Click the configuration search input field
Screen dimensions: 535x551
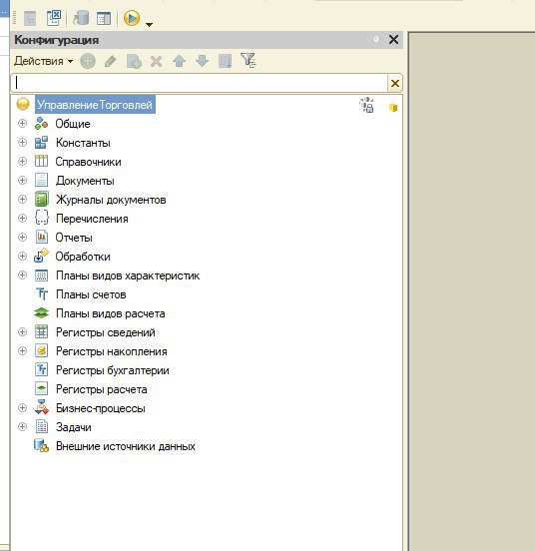pyautogui.click(x=200, y=83)
